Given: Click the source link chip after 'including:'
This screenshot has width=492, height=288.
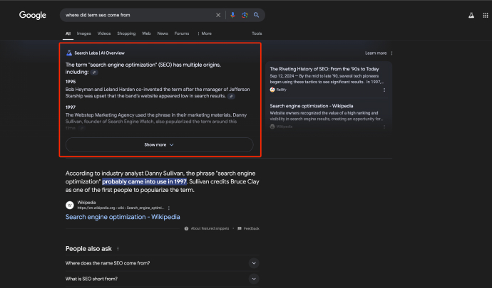Looking at the screenshot, I should [x=94, y=73].
